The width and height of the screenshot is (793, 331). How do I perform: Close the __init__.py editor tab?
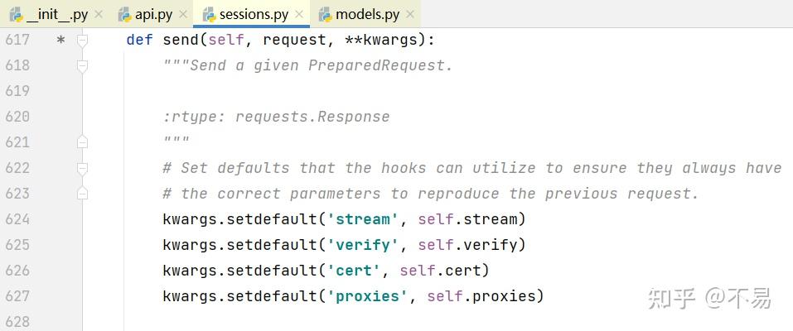[98, 14]
